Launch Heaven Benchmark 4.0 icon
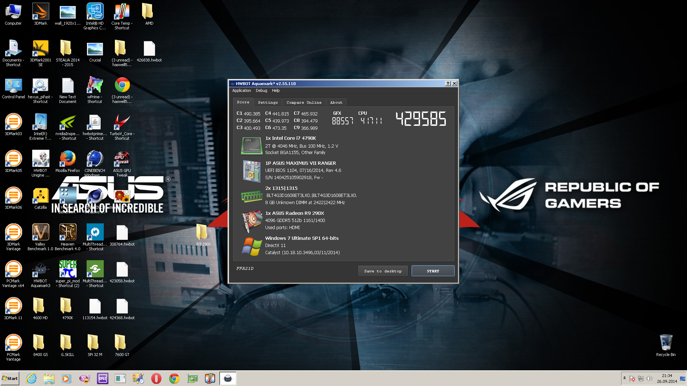687x386 pixels. 68,237
